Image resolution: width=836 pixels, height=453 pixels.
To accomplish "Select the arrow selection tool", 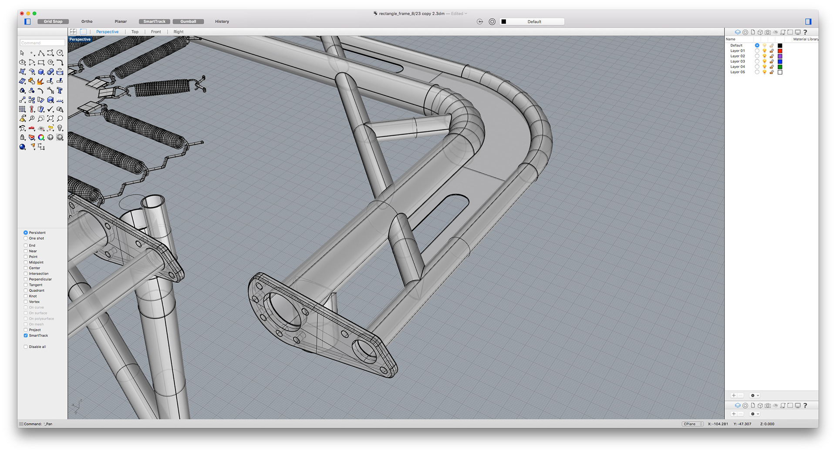I will (22, 53).
